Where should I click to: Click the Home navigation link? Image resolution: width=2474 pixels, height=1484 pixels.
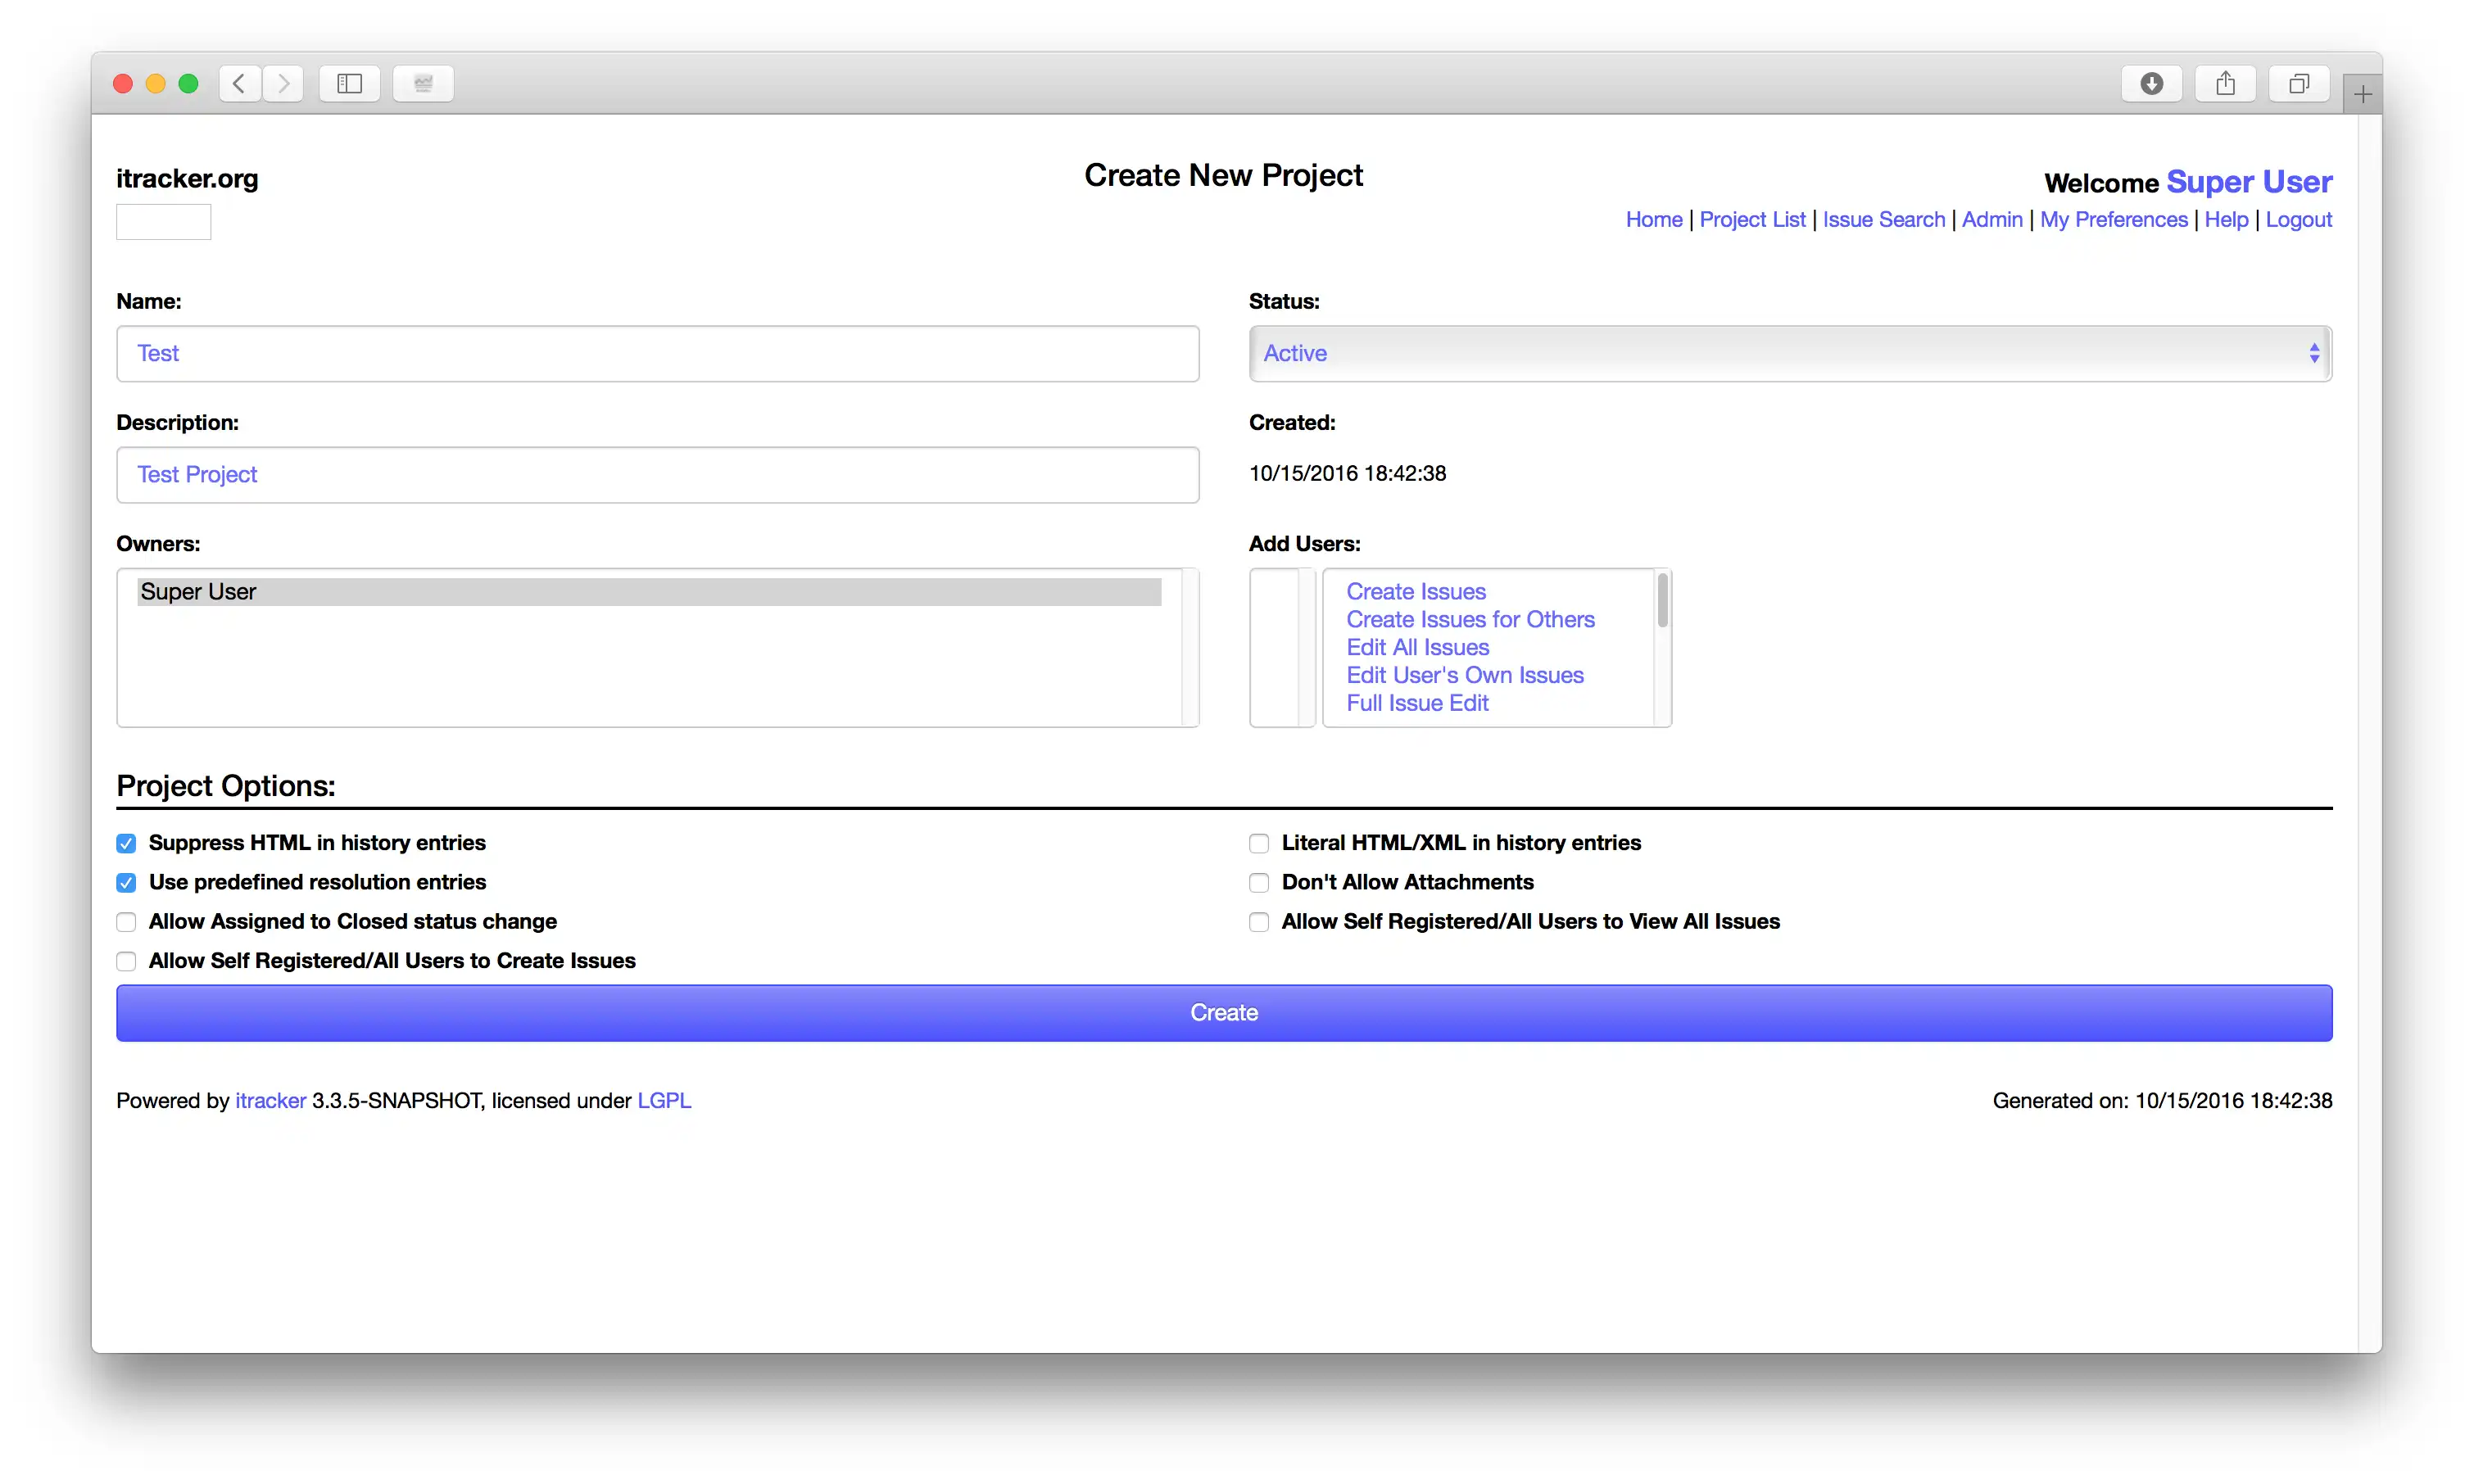click(x=1654, y=217)
